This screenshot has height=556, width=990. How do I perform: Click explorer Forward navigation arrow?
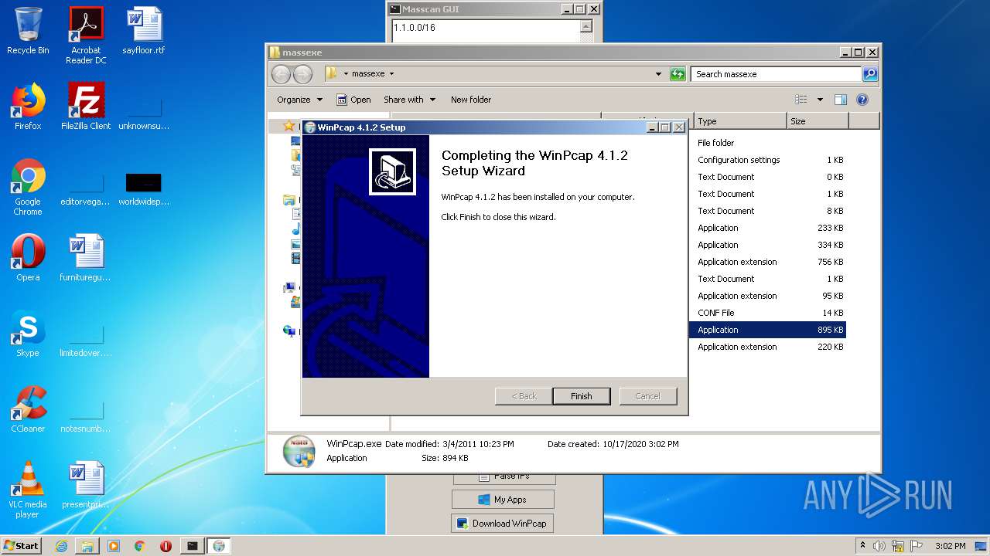(302, 74)
